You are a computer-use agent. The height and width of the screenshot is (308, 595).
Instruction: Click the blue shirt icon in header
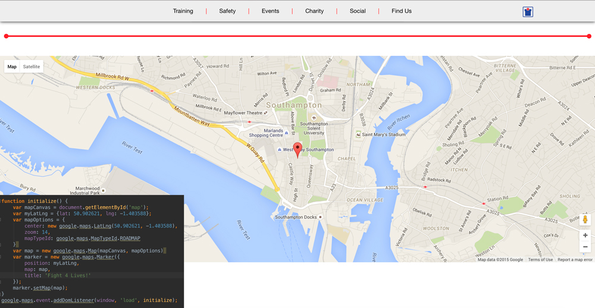[528, 12]
